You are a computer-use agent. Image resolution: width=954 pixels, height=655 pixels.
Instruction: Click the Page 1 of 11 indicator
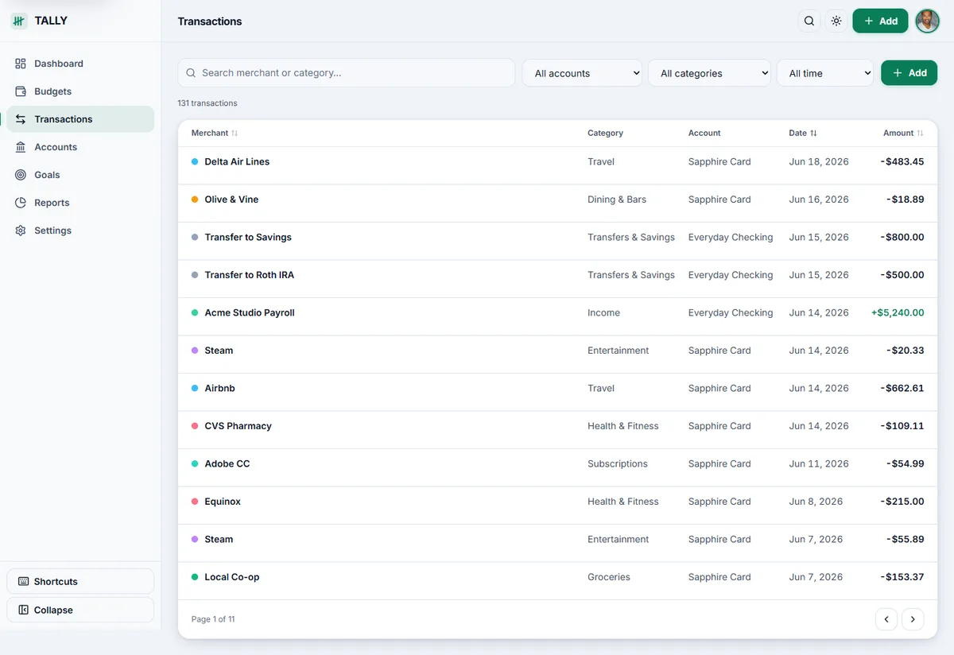(213, 619)
